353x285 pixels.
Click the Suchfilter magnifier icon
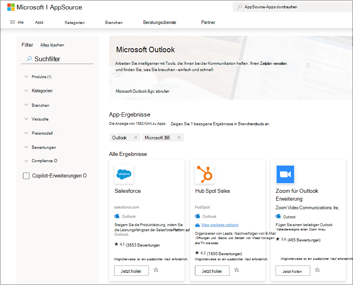tap(29, 59)
